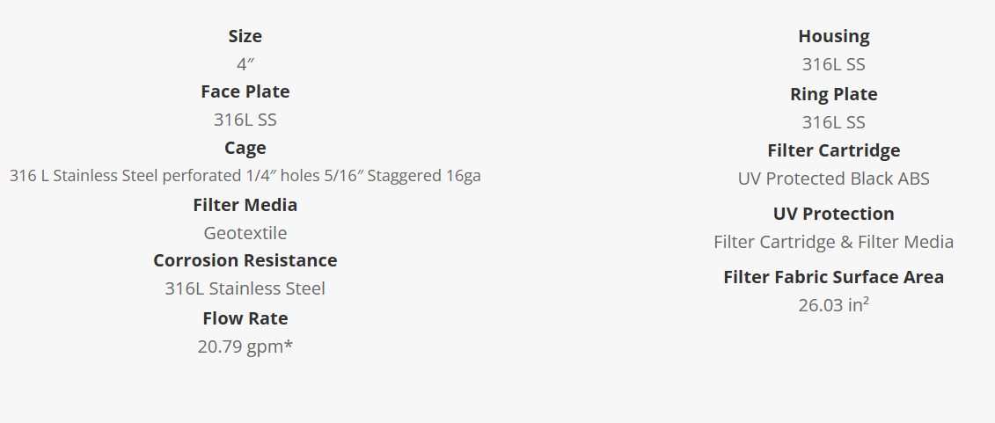
Task: Click the Filter Media heading
Action: tap(245, 205)
